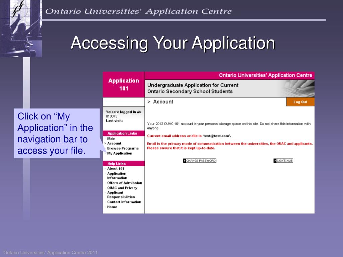Click the keyboard hands banner image
The image size is (343, 257).
click(x=298, y=88)
